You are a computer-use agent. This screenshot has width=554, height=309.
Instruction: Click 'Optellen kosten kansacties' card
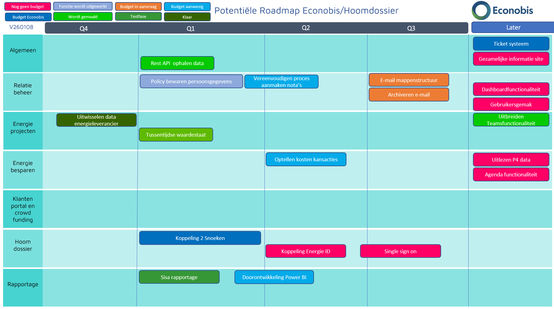[306, 159]
